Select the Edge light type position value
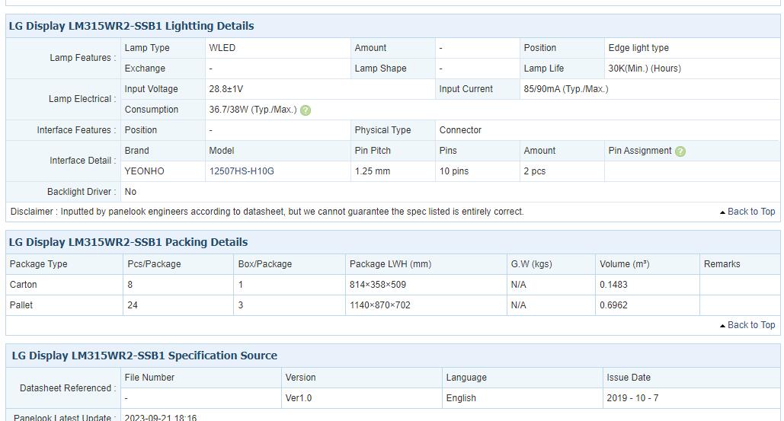Image resolution: width=784 pixels, height=421 pixels. [638, 48]
